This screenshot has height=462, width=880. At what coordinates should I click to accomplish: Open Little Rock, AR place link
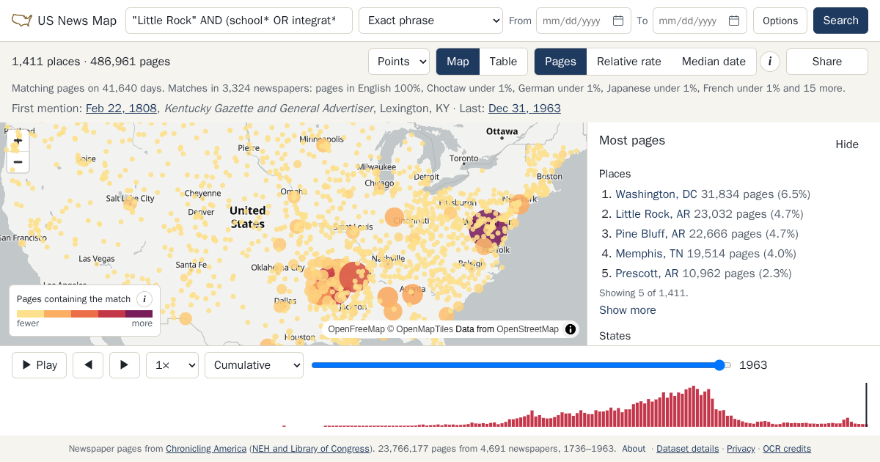coord(653,214)
